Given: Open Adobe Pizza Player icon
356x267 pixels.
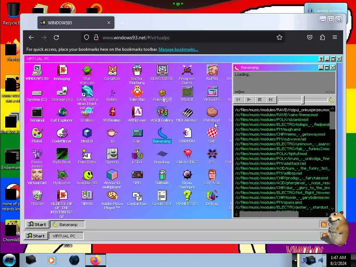Looking at the screenshot, I should pyautogui.click(x=112, y=200).
